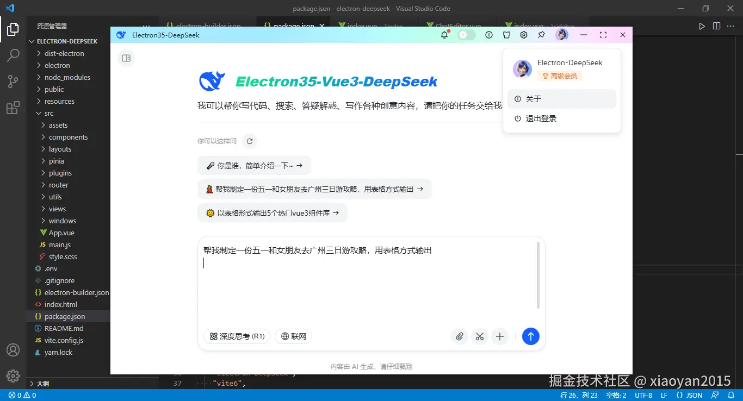743x401 pixels.
Task: Open the skin (shirt) theme icon
Action: pyautogui.click(x=506, y=35)
